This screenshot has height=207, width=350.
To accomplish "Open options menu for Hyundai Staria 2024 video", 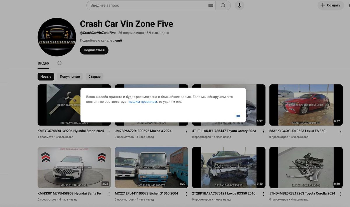I will click(109, 131).
